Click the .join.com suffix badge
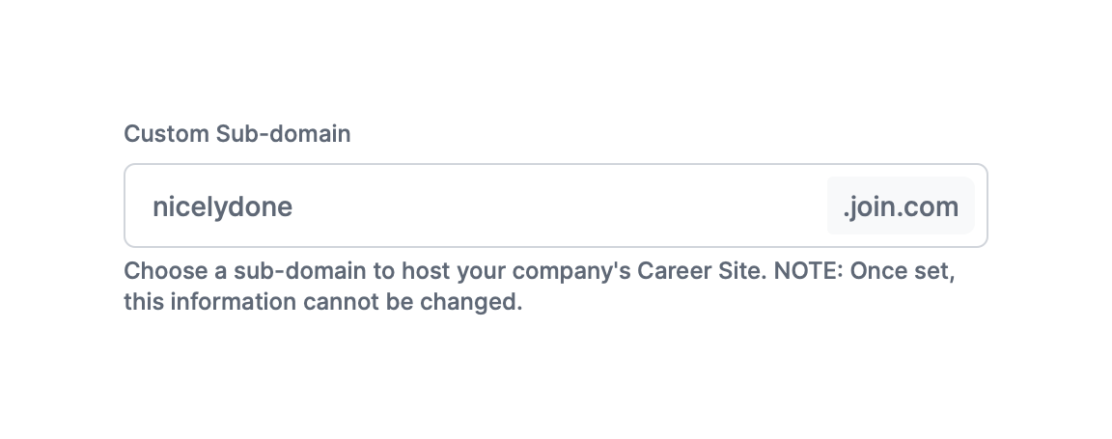 tap(900, 206)
